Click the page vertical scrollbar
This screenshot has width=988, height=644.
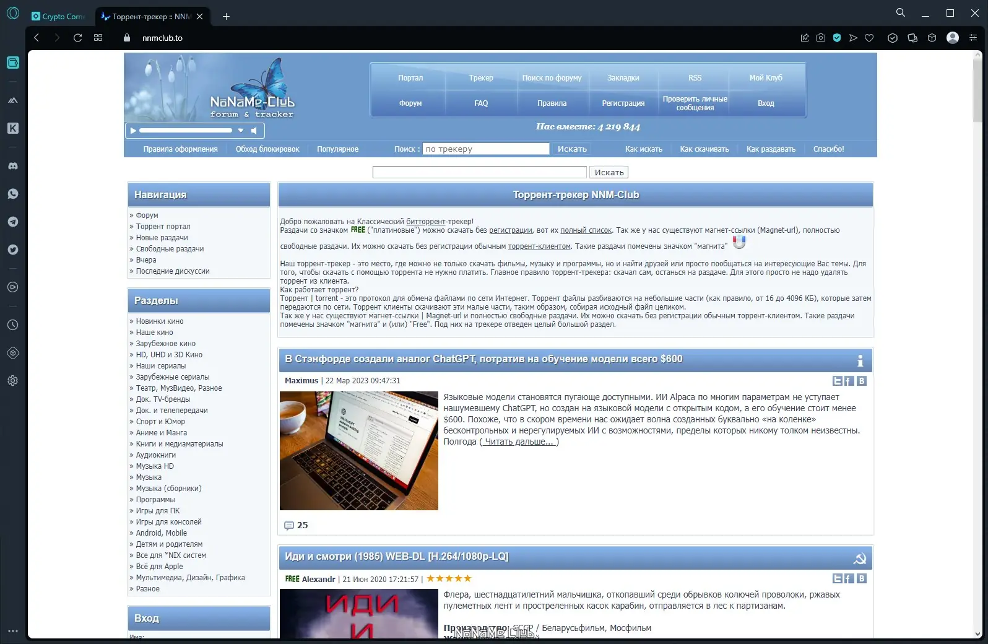[978, 90]
